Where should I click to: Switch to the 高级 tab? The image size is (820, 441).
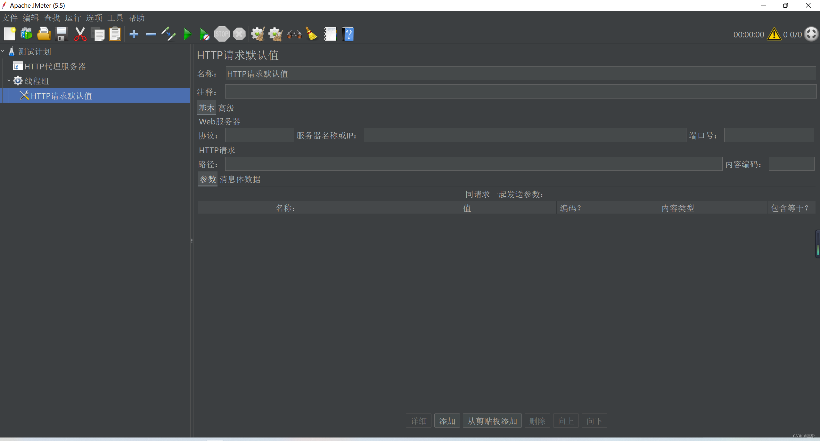[x=226, y=108]
